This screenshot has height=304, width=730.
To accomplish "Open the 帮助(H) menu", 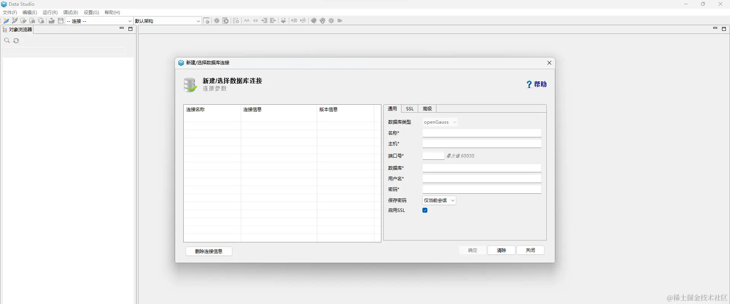I will tap(112, 13).
